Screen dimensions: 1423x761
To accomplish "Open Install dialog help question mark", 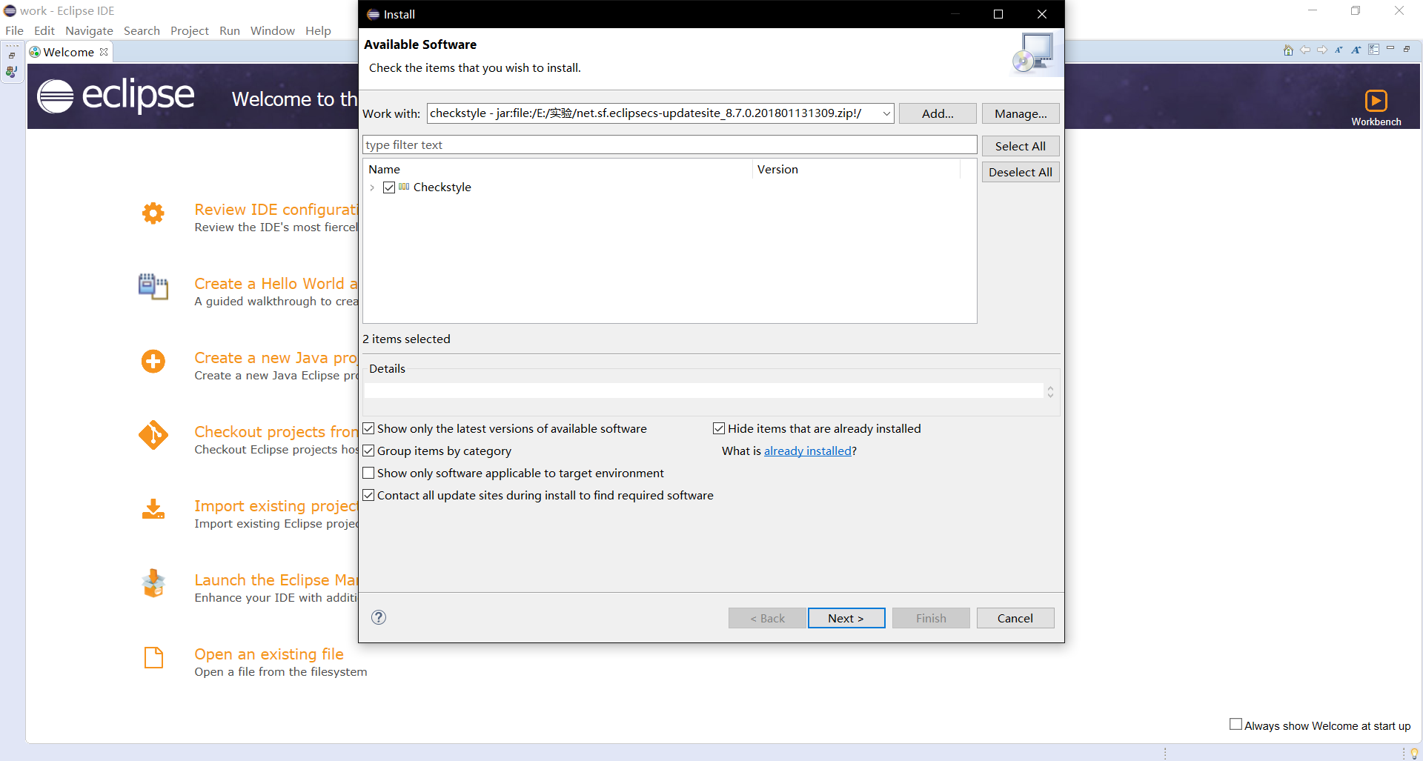I will 379,617.
